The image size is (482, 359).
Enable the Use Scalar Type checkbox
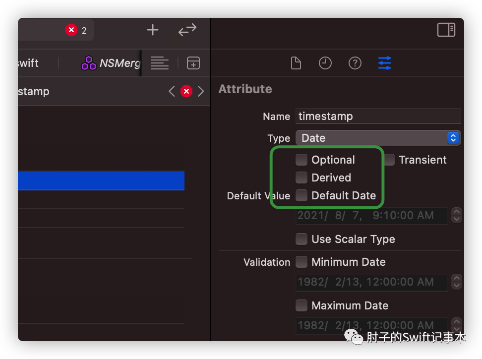pyautogui.click(x=301, y=239)
